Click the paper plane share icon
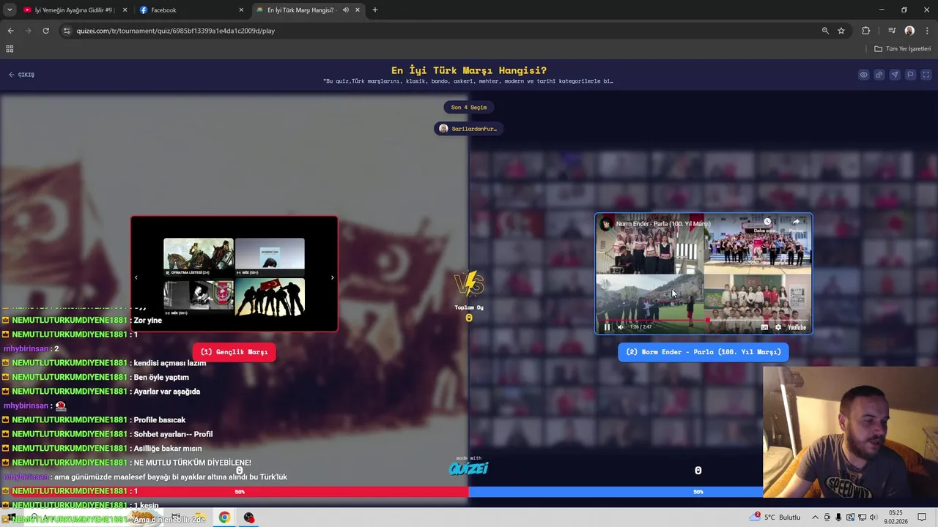The height and width of the screenshot is (527, 938). [x=895, y=75]
